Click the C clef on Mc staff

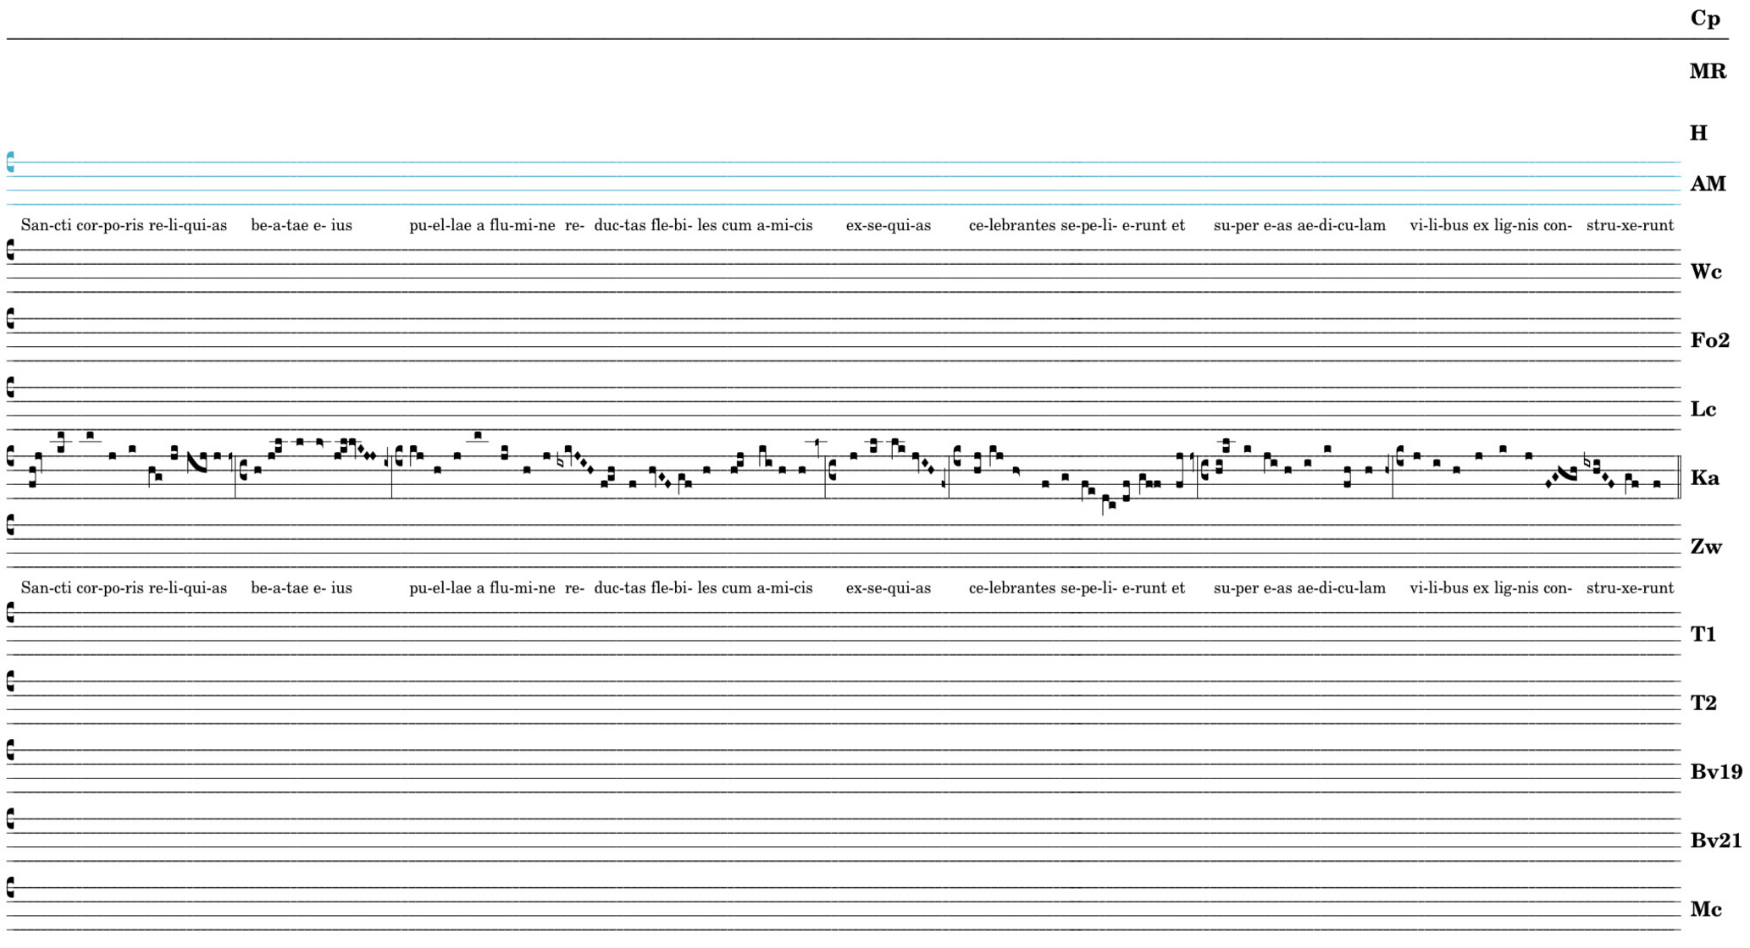tap(10, 887)
